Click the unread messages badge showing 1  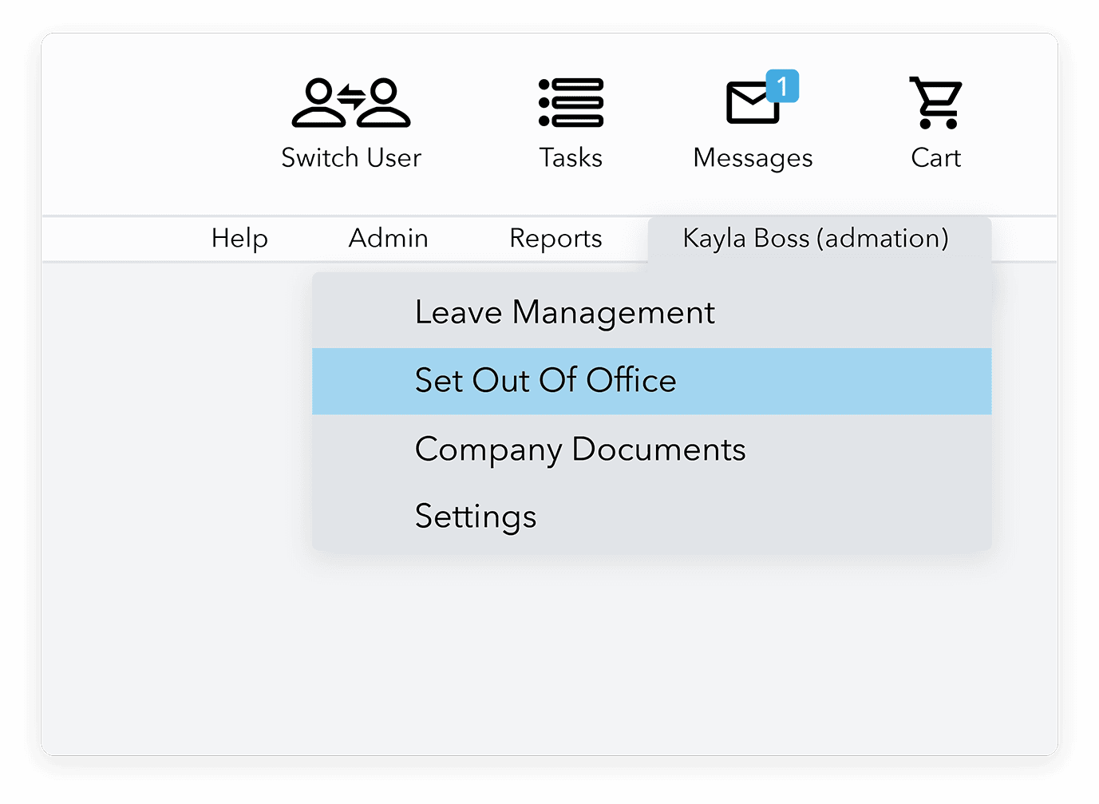point(784,87)
